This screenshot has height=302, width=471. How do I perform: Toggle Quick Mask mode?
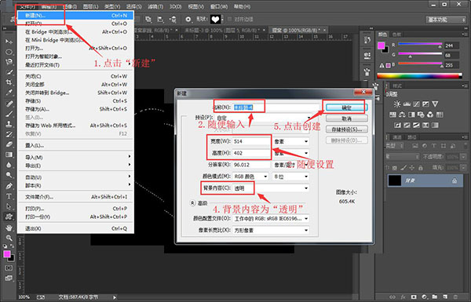9,267
